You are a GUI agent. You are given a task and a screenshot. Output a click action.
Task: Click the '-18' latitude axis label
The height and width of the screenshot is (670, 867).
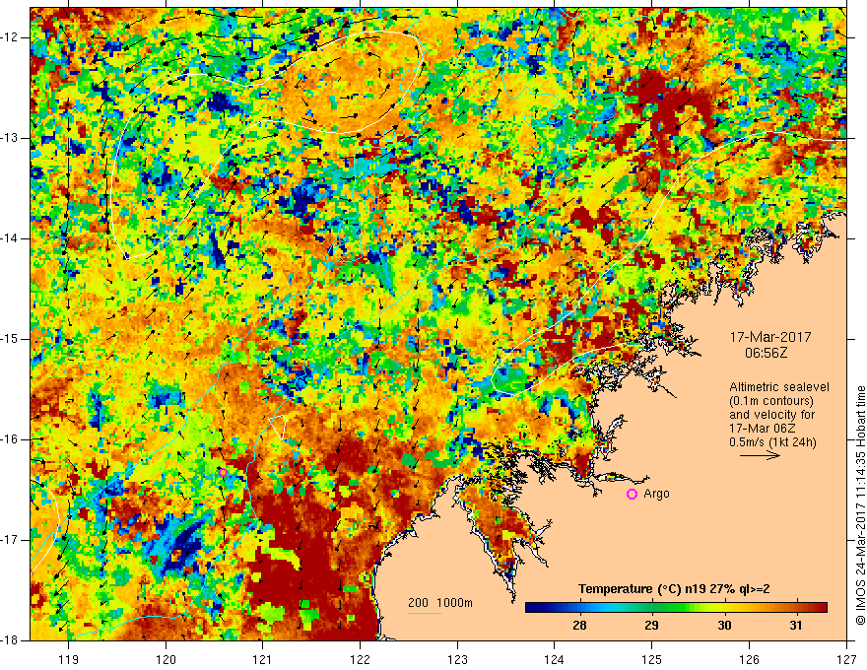tap(10, 640)
